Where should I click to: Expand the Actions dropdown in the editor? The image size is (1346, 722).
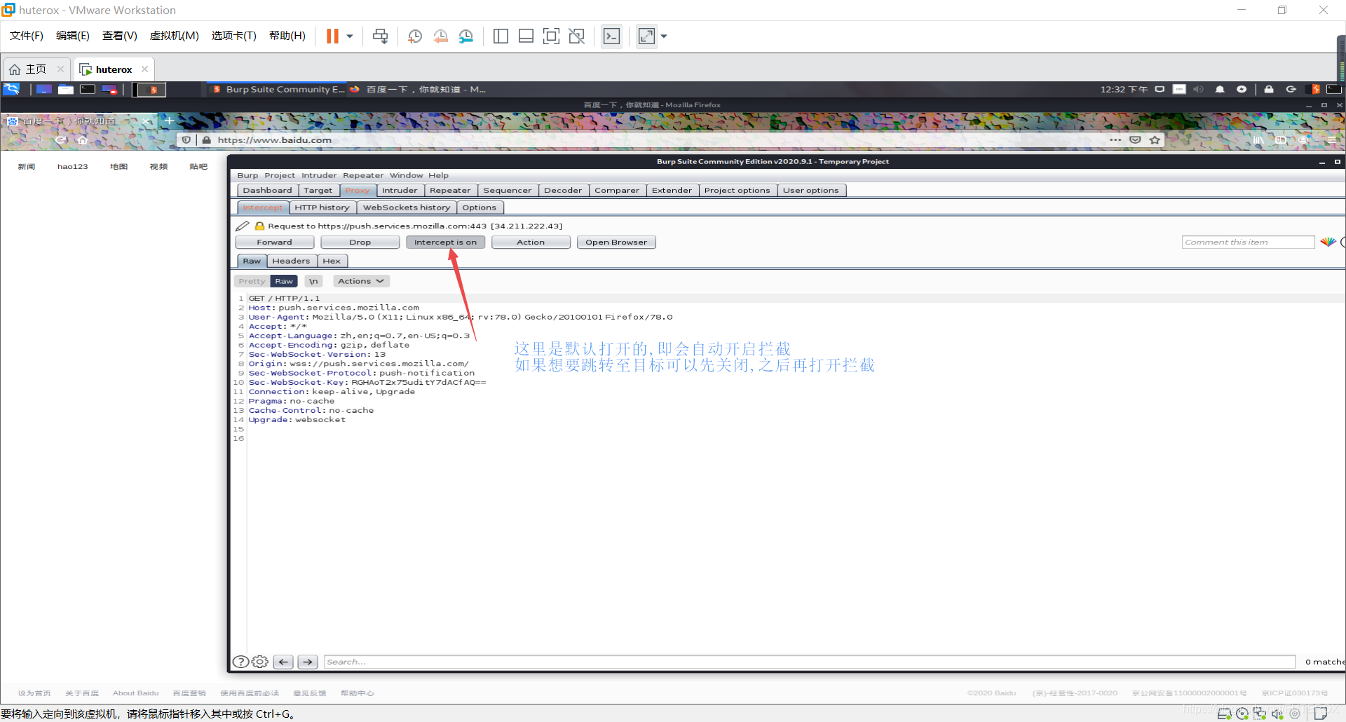pos(361,281)
